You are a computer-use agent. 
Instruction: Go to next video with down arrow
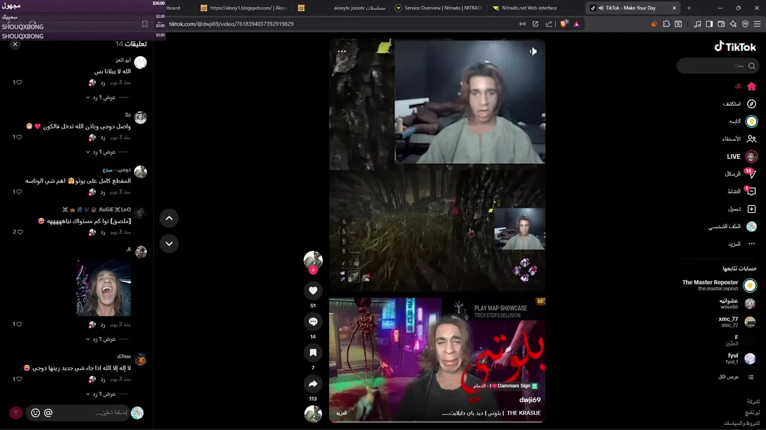tap(169, 244)
